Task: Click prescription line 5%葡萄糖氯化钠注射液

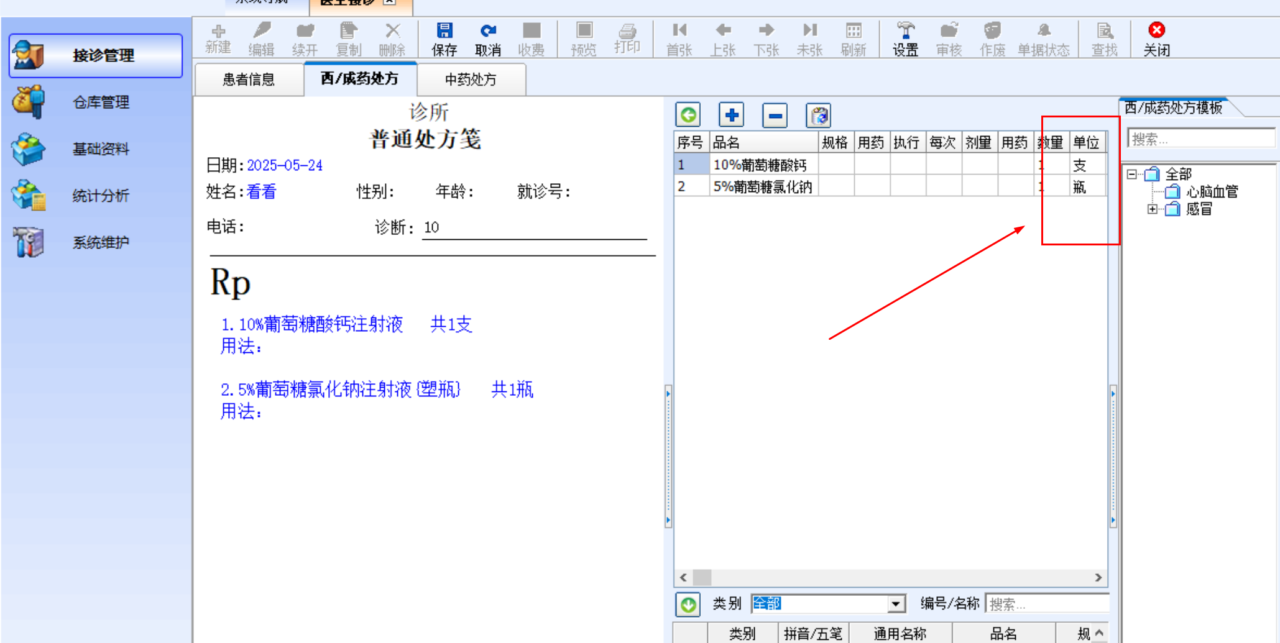Action: click(x=377, y=390)
